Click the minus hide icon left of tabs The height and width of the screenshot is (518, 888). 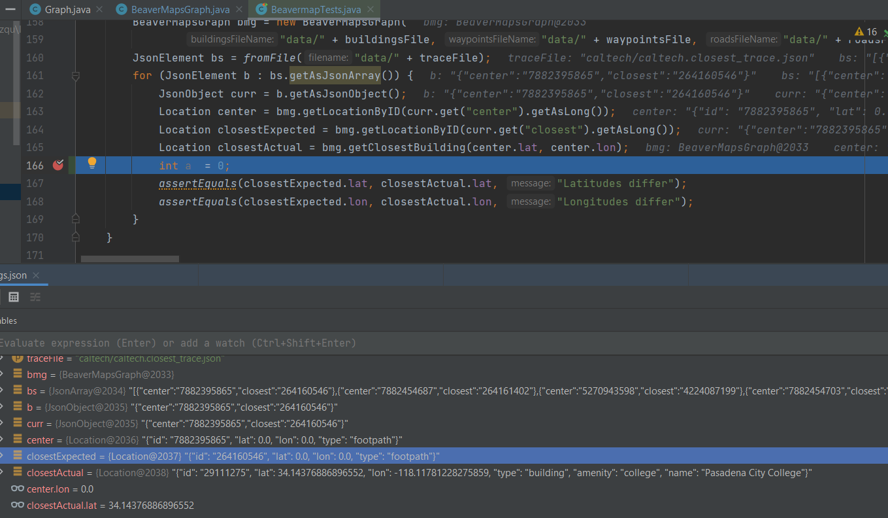click(10, 9)
